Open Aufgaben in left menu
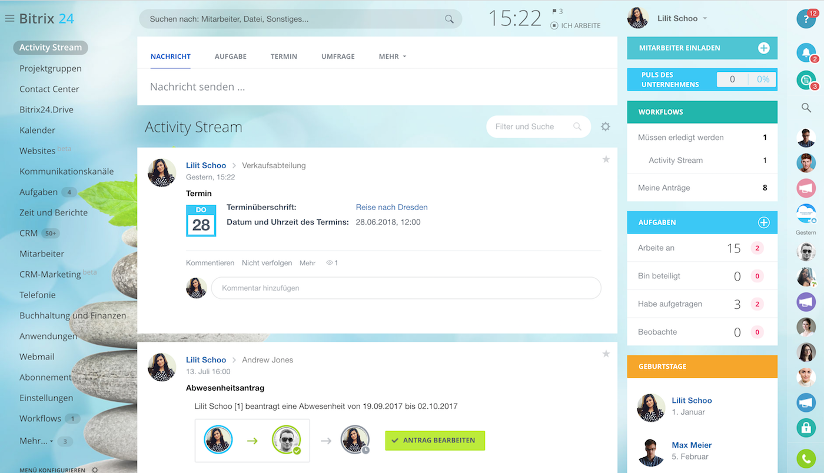The width and height of the screenshot is (824, 473). pyautogui.click(x=39, y=192)
